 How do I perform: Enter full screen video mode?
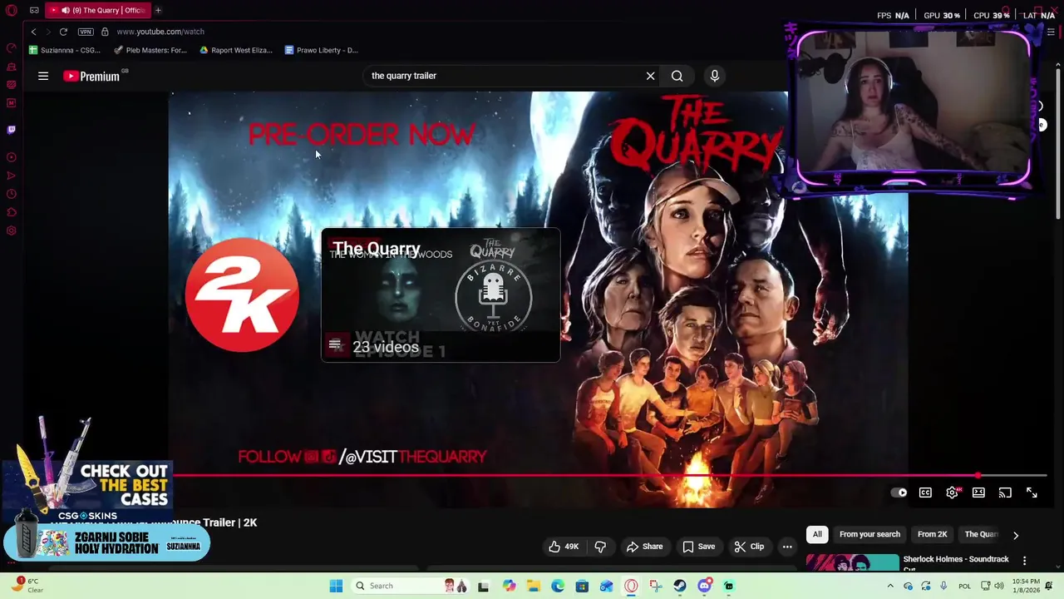[x=1032, y=493]
